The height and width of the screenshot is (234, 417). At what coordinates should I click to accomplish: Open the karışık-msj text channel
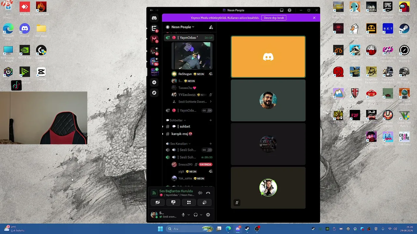coord(189,134)
